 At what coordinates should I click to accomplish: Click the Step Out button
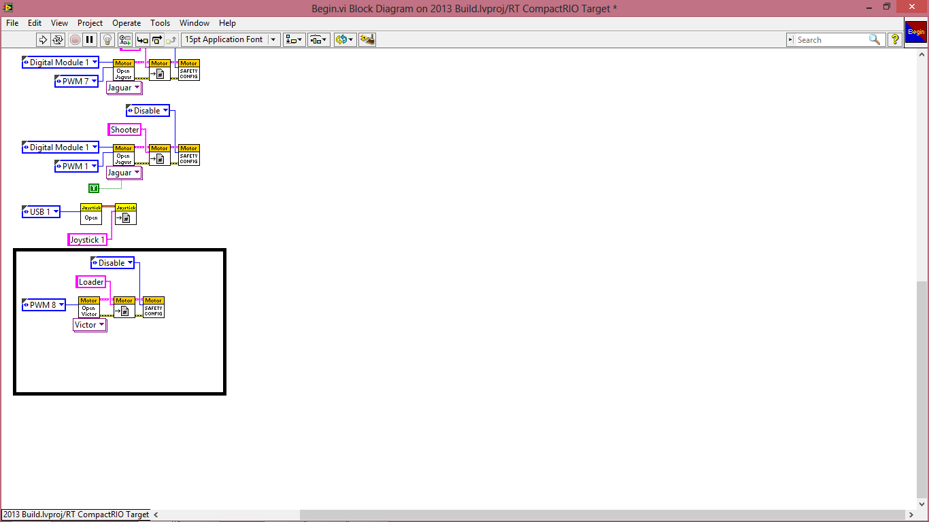click(171, 39)
